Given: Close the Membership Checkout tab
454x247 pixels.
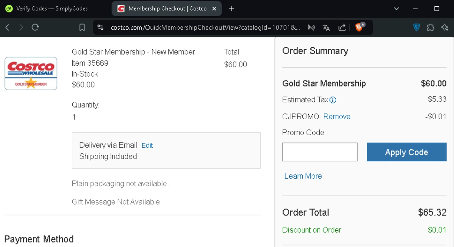Looking at the screenshot, I should (214, 9).
